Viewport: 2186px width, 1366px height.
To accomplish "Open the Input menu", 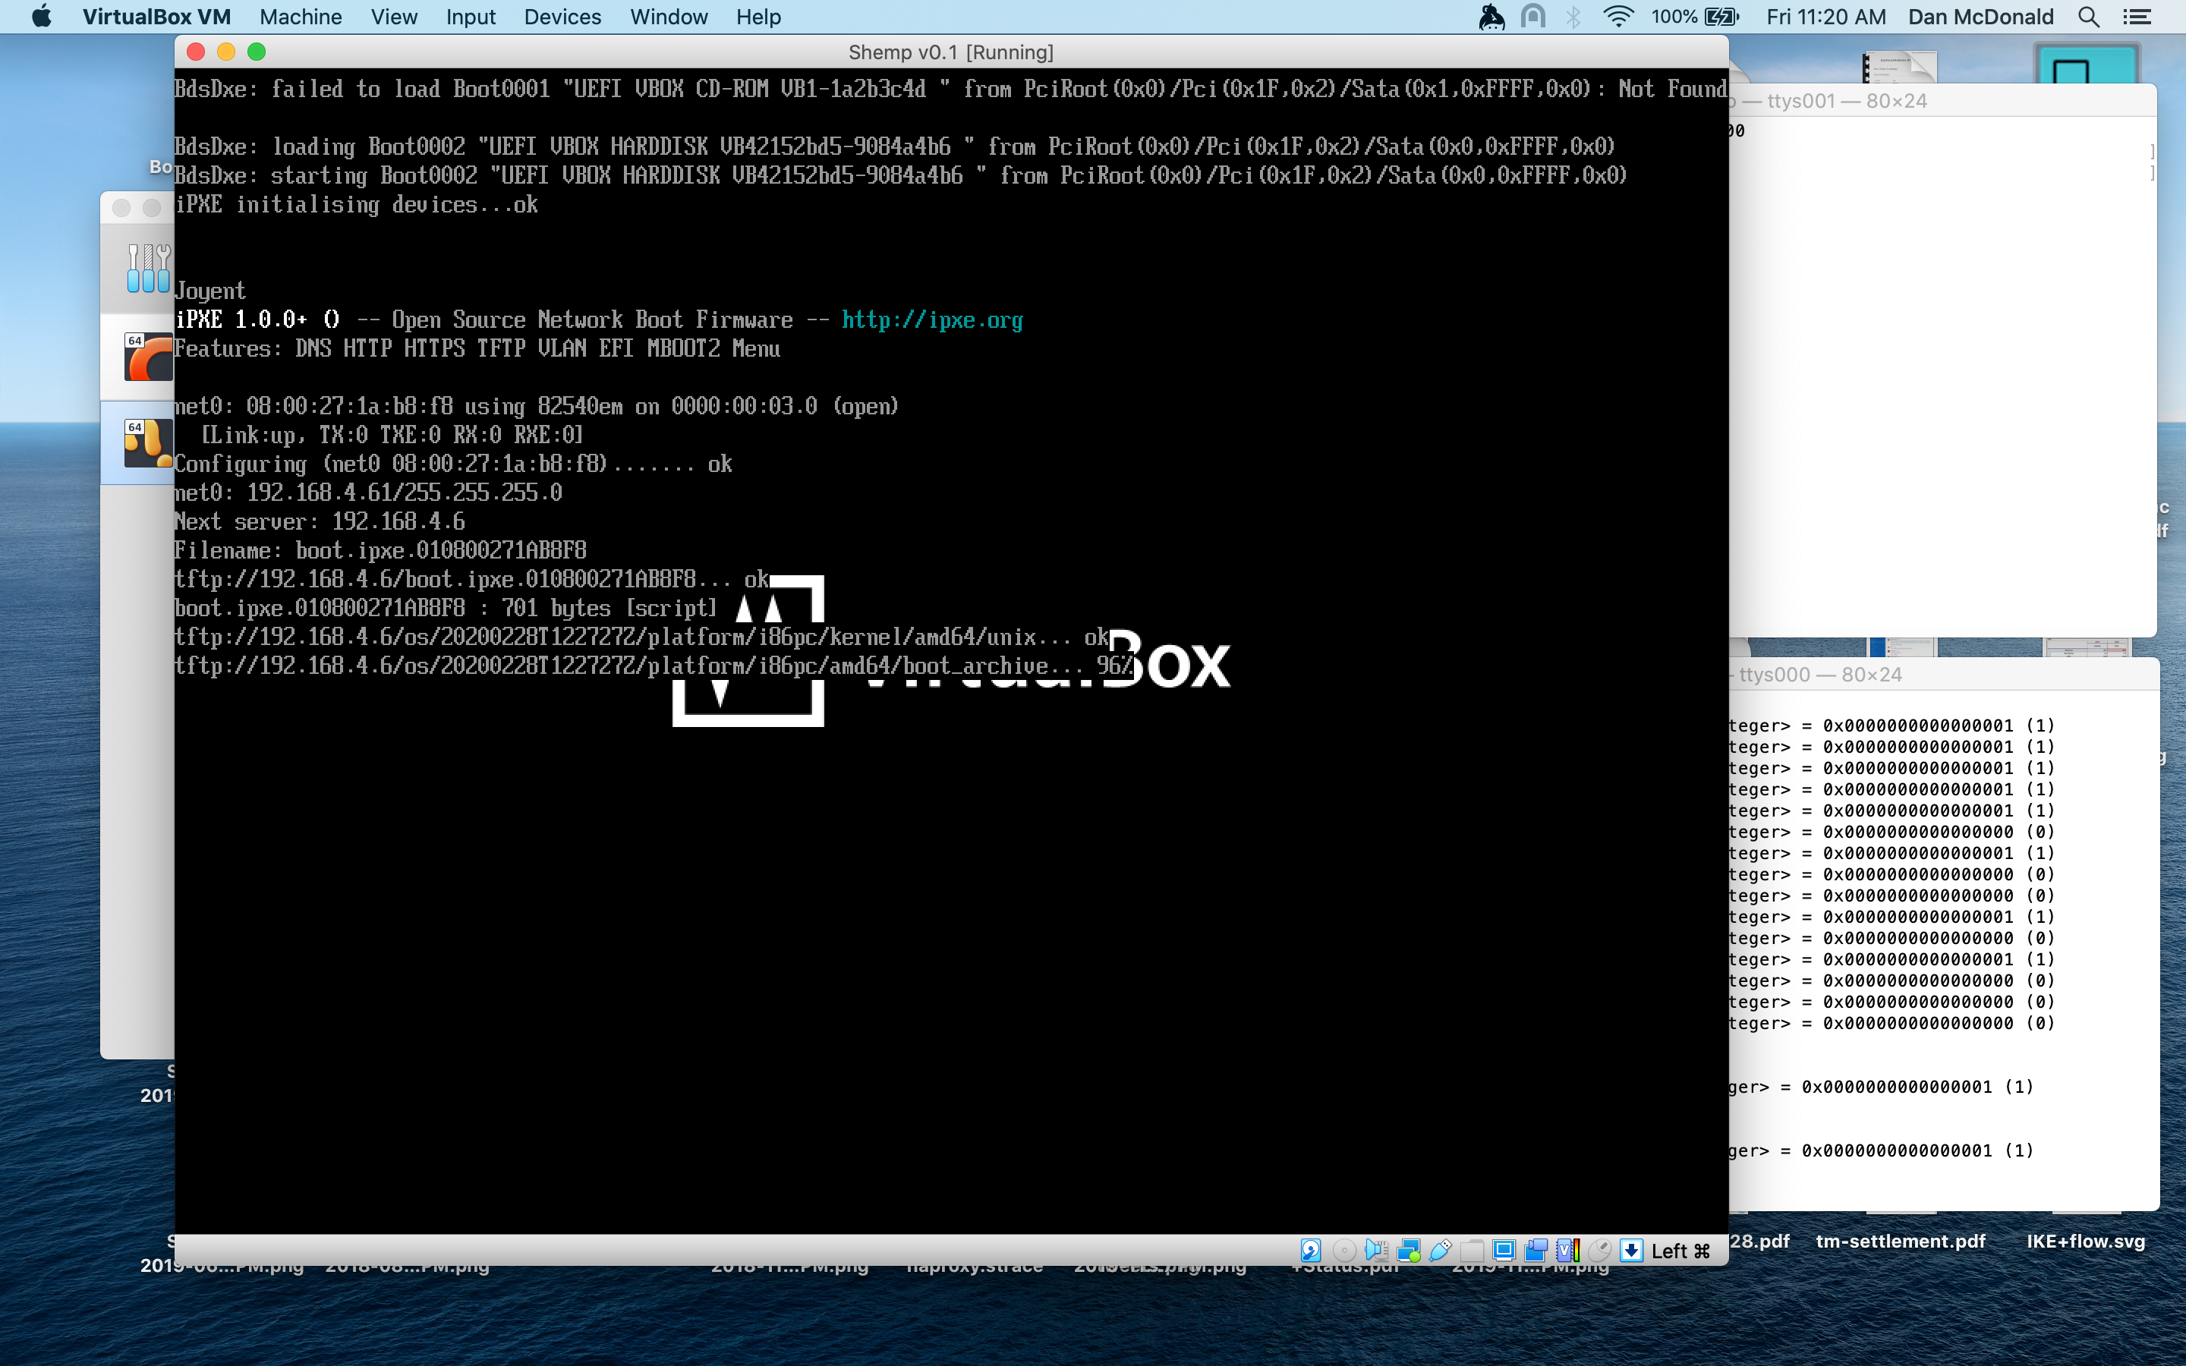I will click(470, 16).
